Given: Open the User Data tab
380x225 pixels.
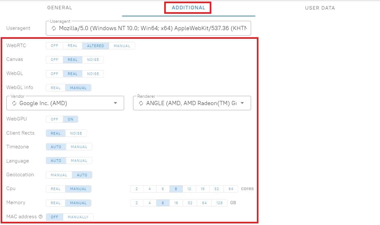Looking at the screenshot, I should tap(320, 8).
